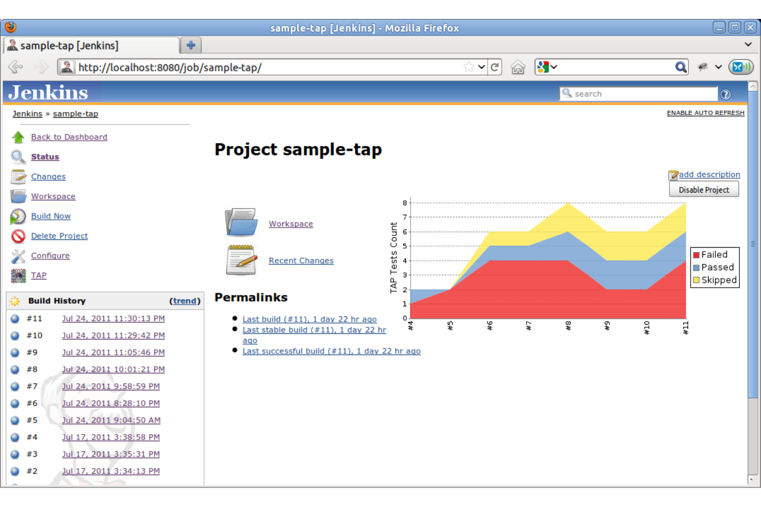Viewport: 761px width, 507px height.
Task: Click the ENABLE AUTO REFRESH link
Action: pos(705,113)
